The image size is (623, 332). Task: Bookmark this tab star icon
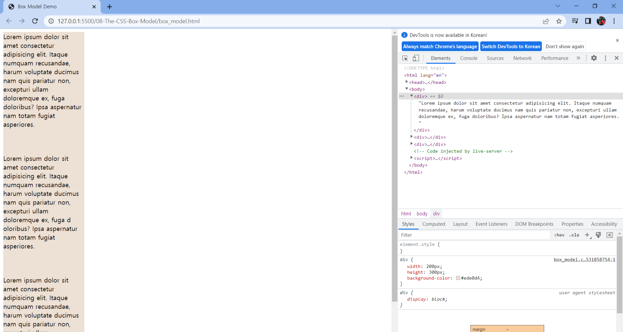pyautogui.click(x=559, y=21)
